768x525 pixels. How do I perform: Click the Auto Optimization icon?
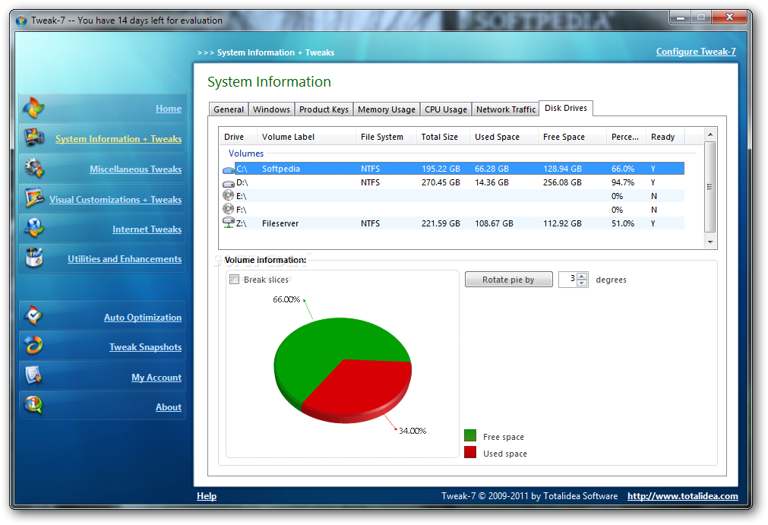33,316
